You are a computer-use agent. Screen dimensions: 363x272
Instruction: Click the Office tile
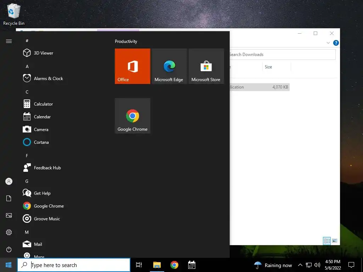click(x=133, y=66)
